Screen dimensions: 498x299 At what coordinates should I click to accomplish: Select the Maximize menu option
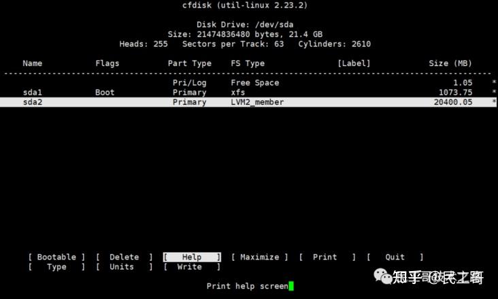coord(259,257)
